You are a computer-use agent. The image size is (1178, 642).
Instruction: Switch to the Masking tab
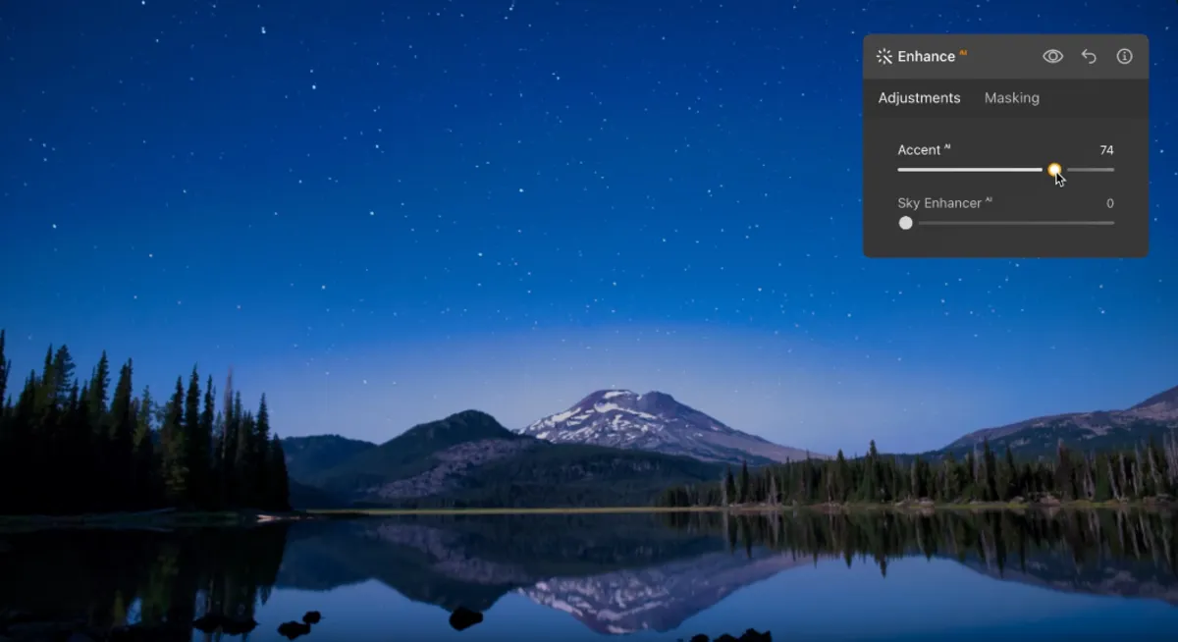click(x=1011, y=97)
